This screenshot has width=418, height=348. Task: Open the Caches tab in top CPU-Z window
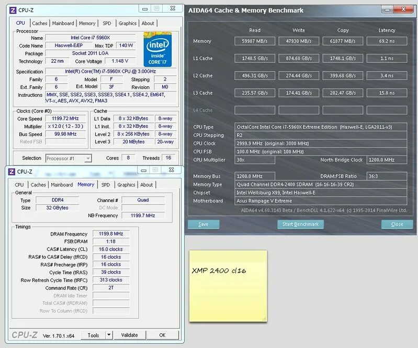[39, 23]
